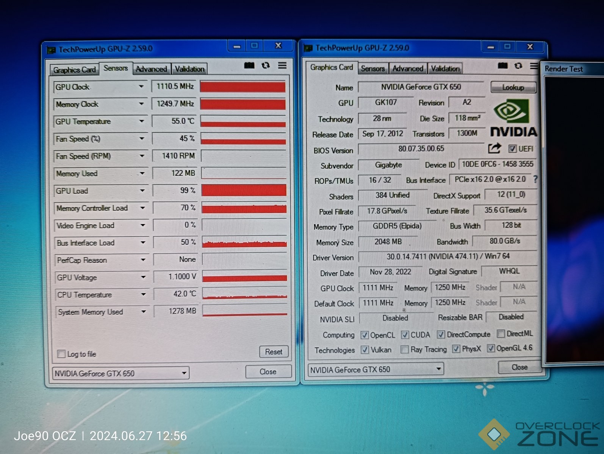Open GPU selector dropdown in Sensors window

[x=184, y=373]
